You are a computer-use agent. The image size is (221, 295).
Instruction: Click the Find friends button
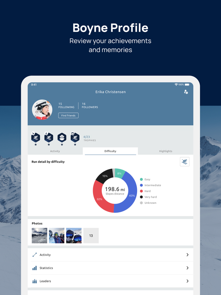(x=68, y=116)
